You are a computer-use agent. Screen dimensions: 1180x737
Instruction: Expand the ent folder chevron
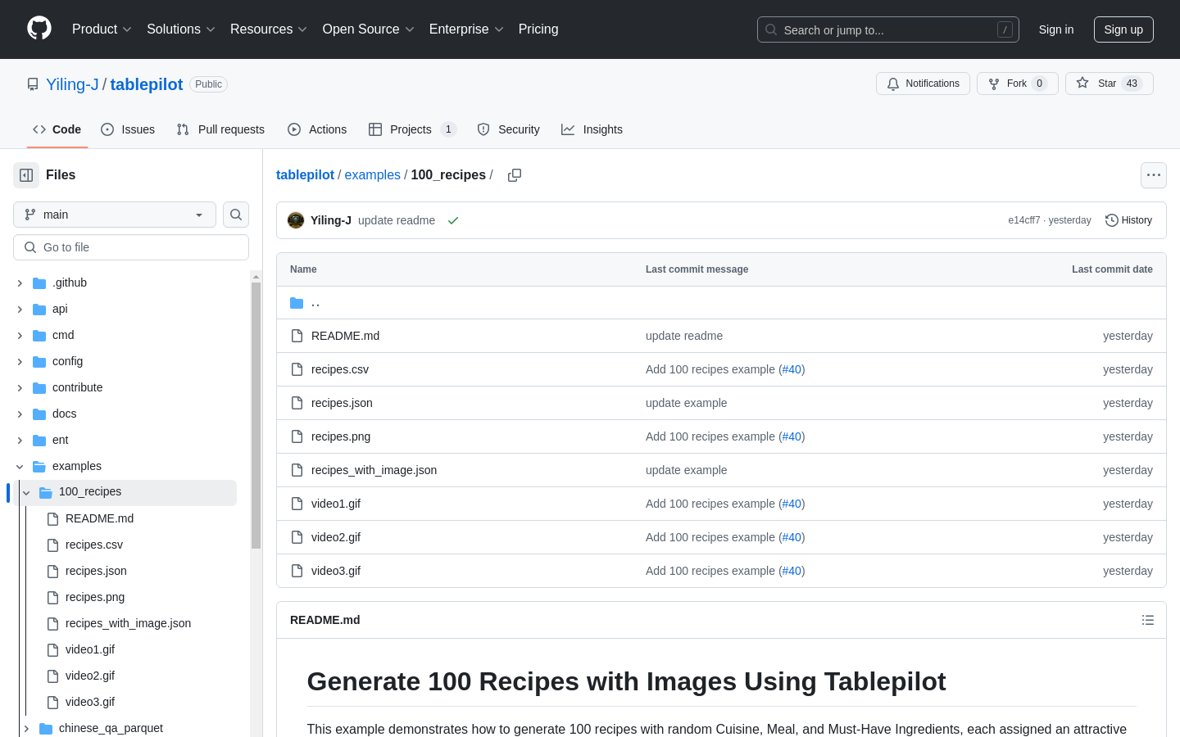click(x=20, y=440)
